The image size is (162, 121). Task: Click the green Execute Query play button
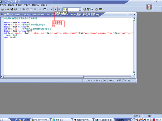(x=55, y=9)
